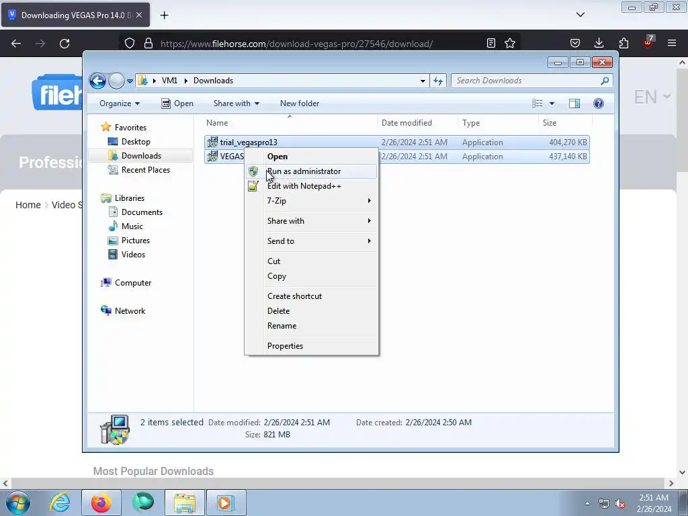This screenshot has width=688, height=516.
Task: Choose Rename from the context menu
Action: tap(311, 326)
